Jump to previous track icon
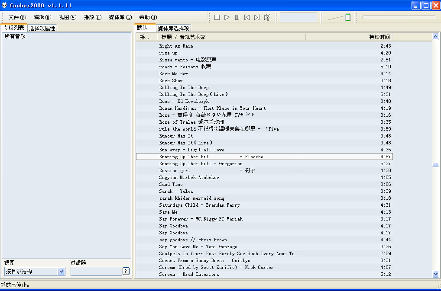The width and height of the screenshot is (441, 291). (x=247, y=17)
